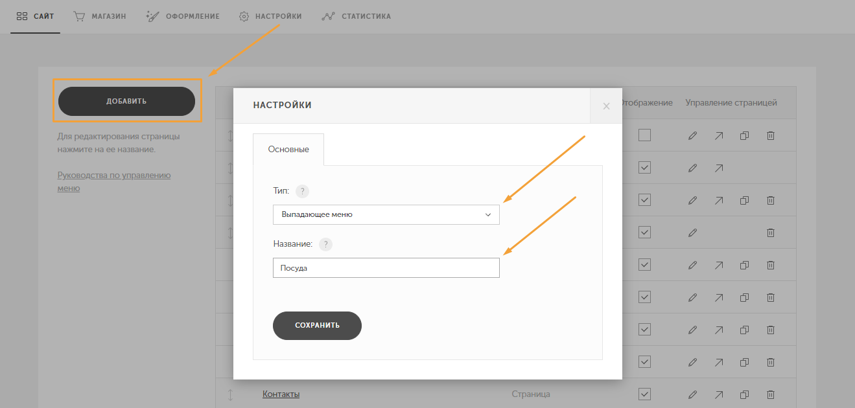The height and width of the screenshot is (408, 855).
Task: Uncheck the display checkbox in second row
Action: [644, 168]
